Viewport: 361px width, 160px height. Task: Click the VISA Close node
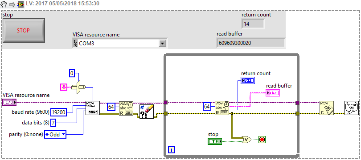(327, 108)
